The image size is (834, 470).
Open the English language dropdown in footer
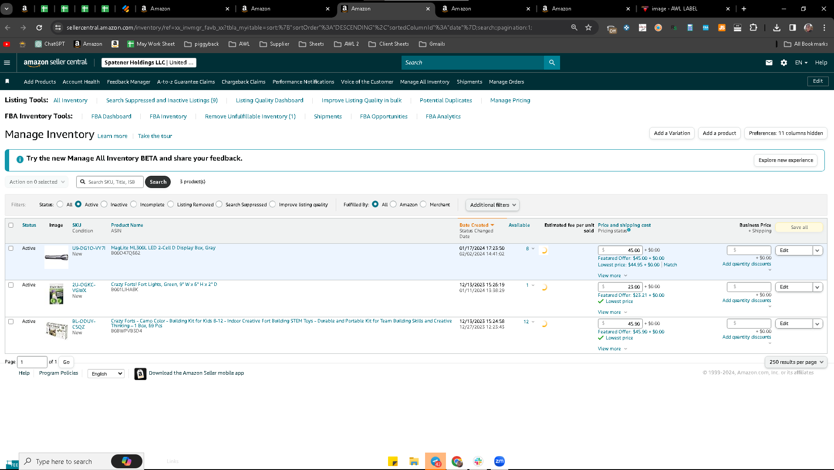click(106, 374)
